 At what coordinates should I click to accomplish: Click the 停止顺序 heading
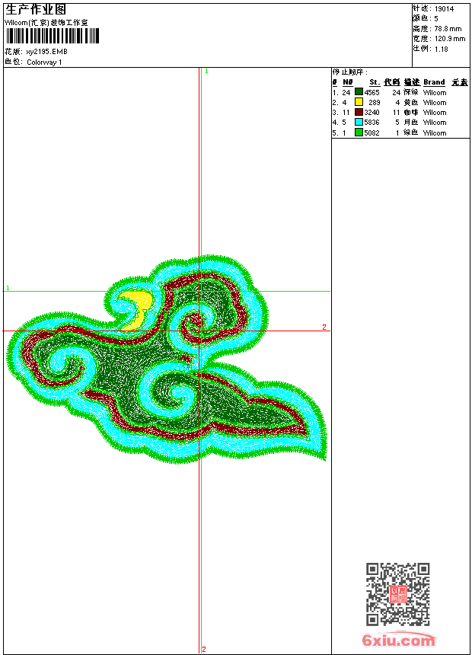click(x=350, y=72)
